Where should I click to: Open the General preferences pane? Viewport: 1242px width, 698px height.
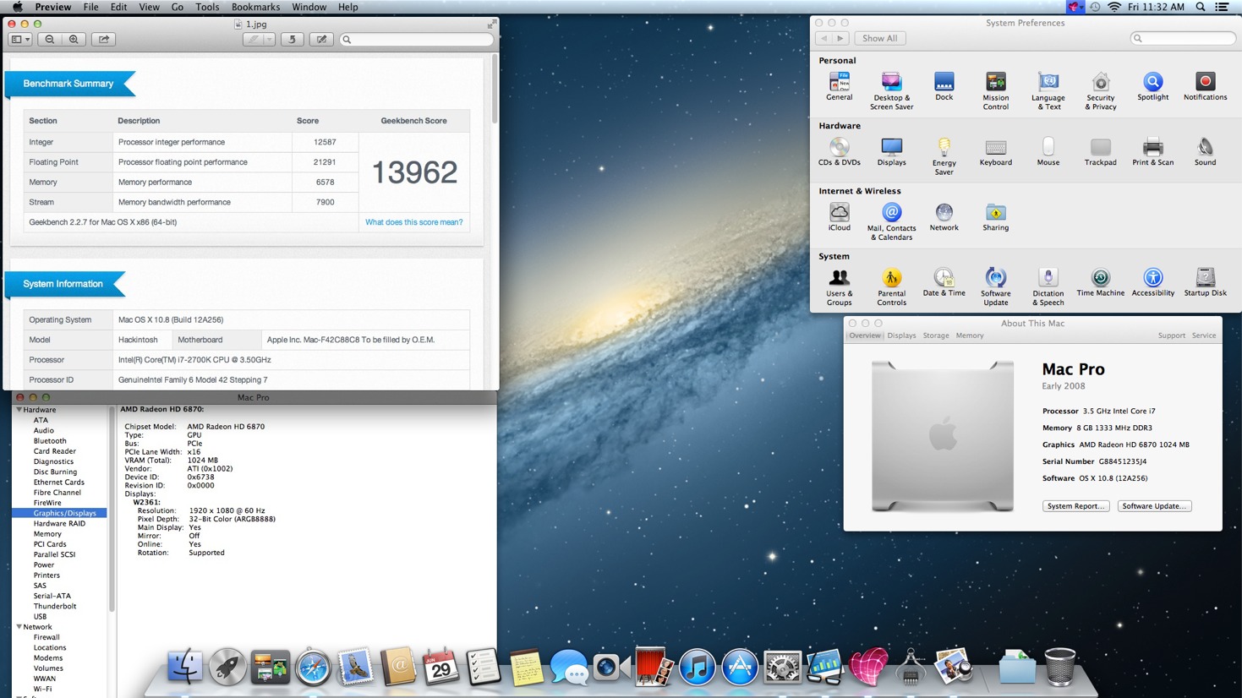839,86
